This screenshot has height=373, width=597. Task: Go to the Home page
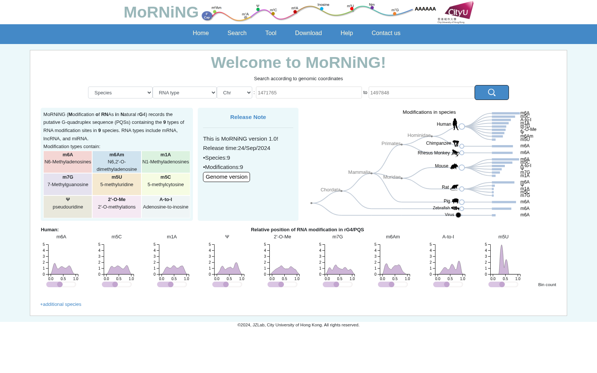(x=201, y=33)
